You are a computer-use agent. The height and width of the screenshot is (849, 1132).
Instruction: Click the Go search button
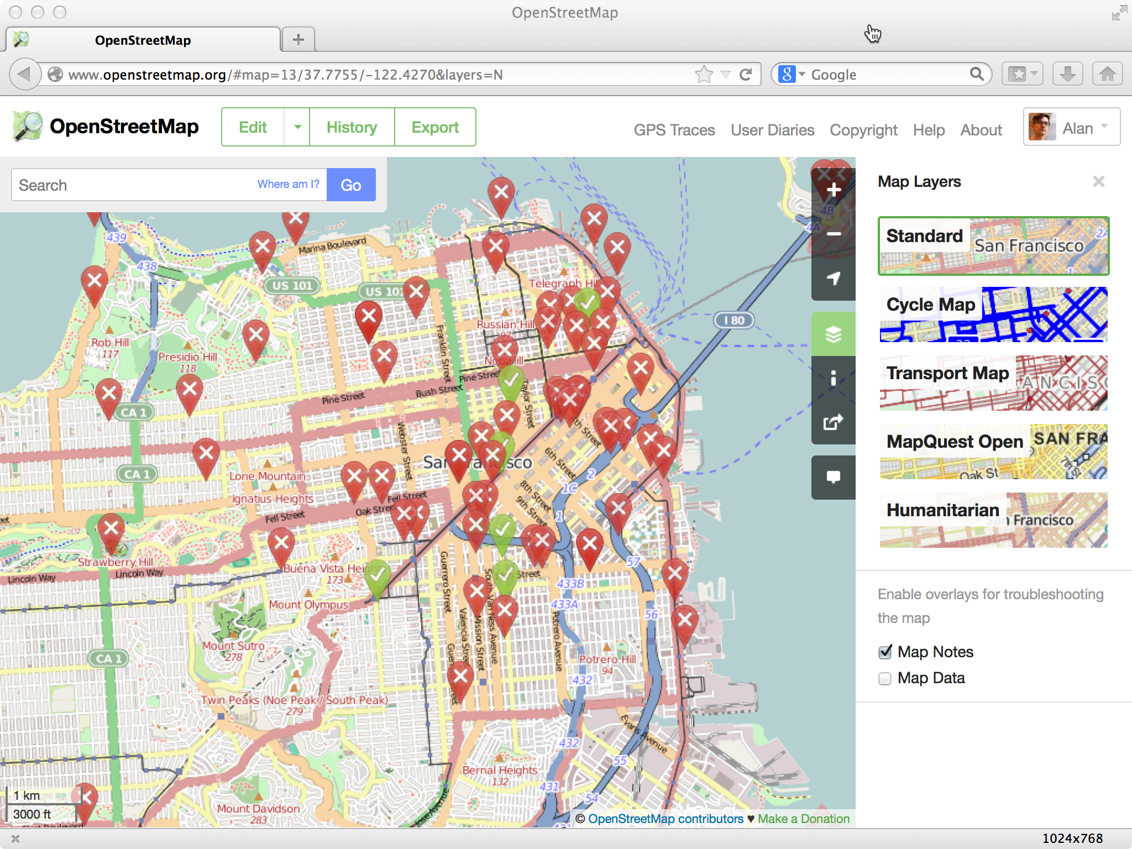351,185
